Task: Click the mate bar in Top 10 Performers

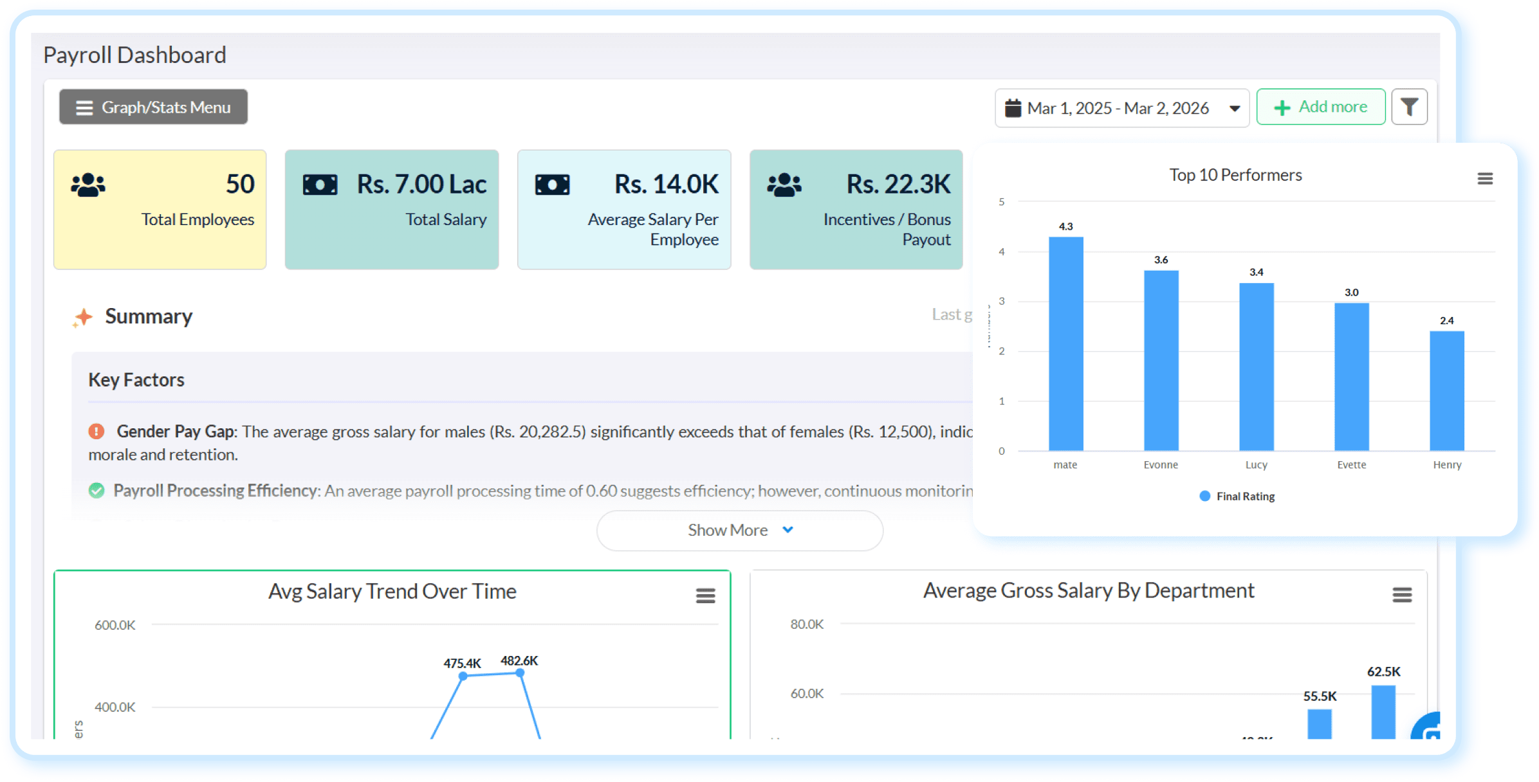Action: click(1065, 343)
